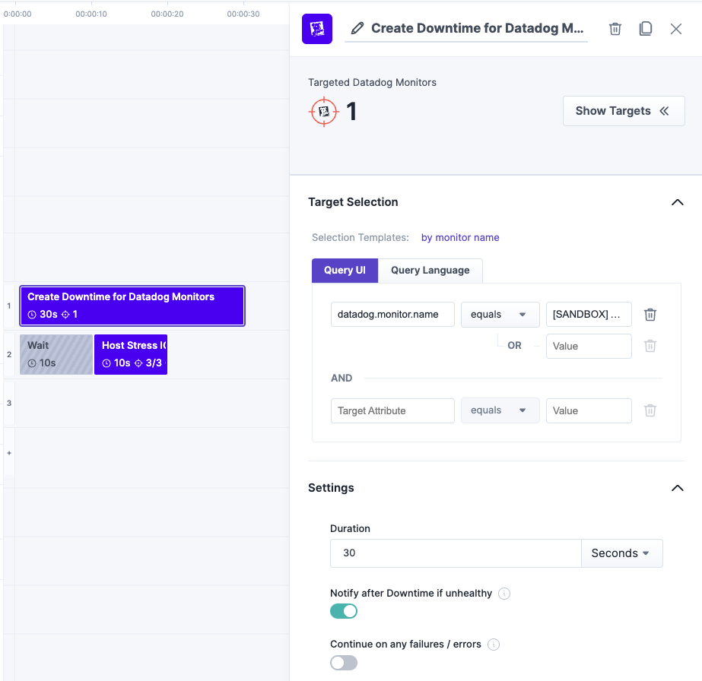Click the trash icon to delete the step
The height and width of the screenshot is (681, 702).
(x=615, y=29)
